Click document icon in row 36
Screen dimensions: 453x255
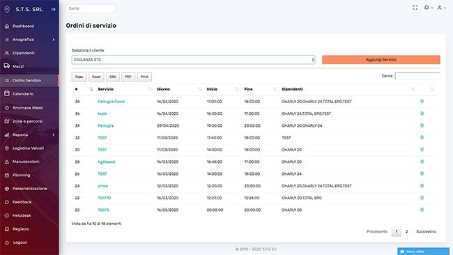click(x=422, y=114)
